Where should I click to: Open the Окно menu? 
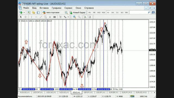click(x=78, y=8)
